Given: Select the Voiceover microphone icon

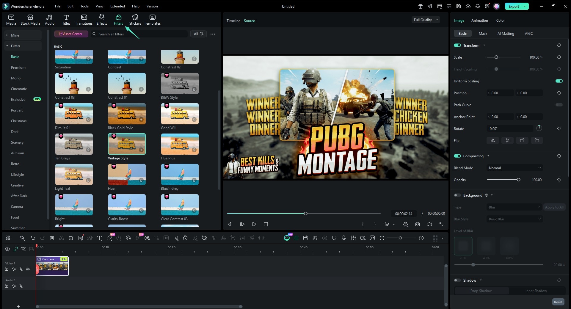Looking at the screenshot, I should click(344, 238).
